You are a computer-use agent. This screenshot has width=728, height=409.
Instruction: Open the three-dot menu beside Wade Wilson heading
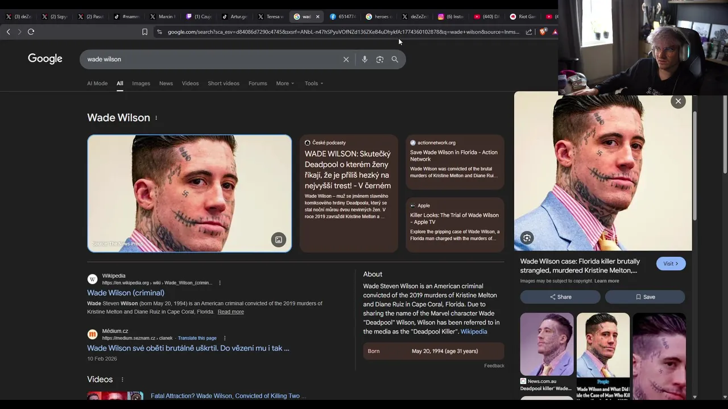tap(156, 118)
